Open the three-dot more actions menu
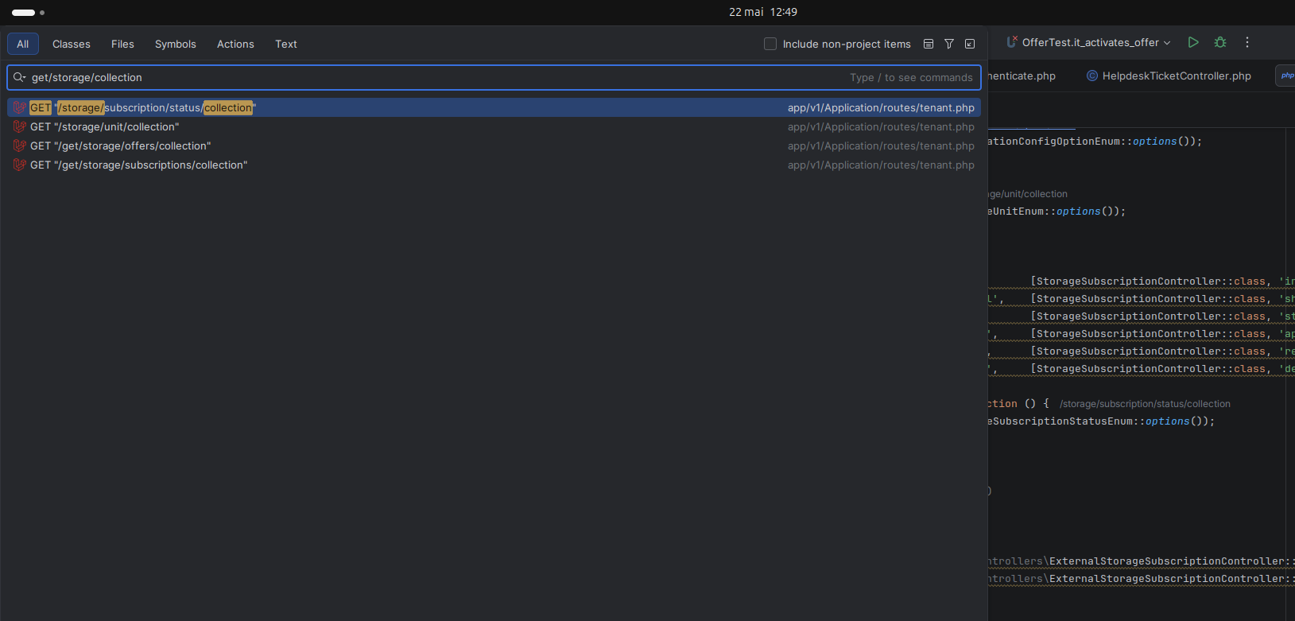Image resolution: width=1295 pixels, height=621 pixels. [x=1247, y=42]
